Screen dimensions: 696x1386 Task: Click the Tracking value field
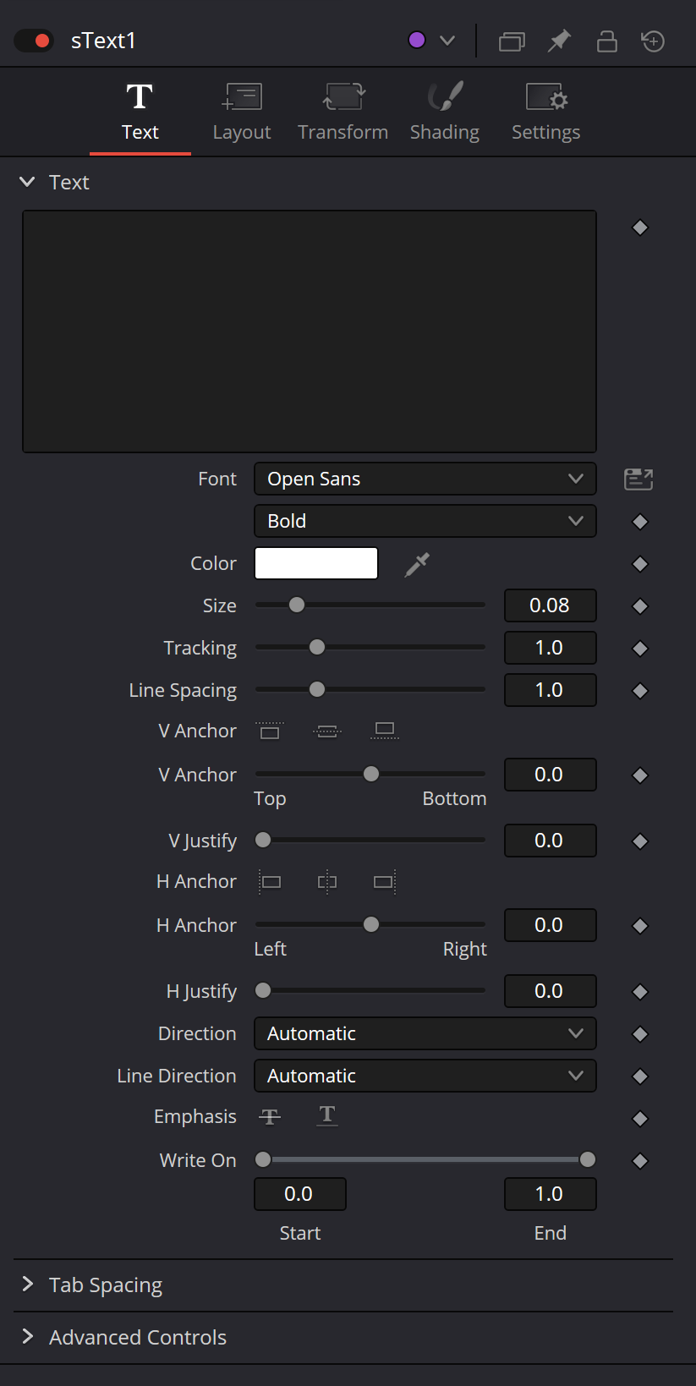551,648
